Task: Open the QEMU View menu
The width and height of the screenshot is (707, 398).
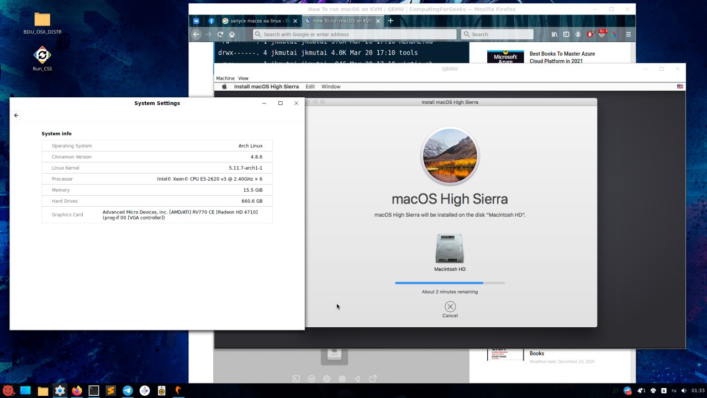Action: click(x=243, y=78)
